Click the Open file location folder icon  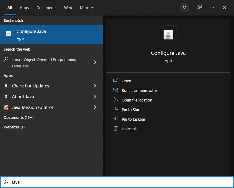pos(116,99)
